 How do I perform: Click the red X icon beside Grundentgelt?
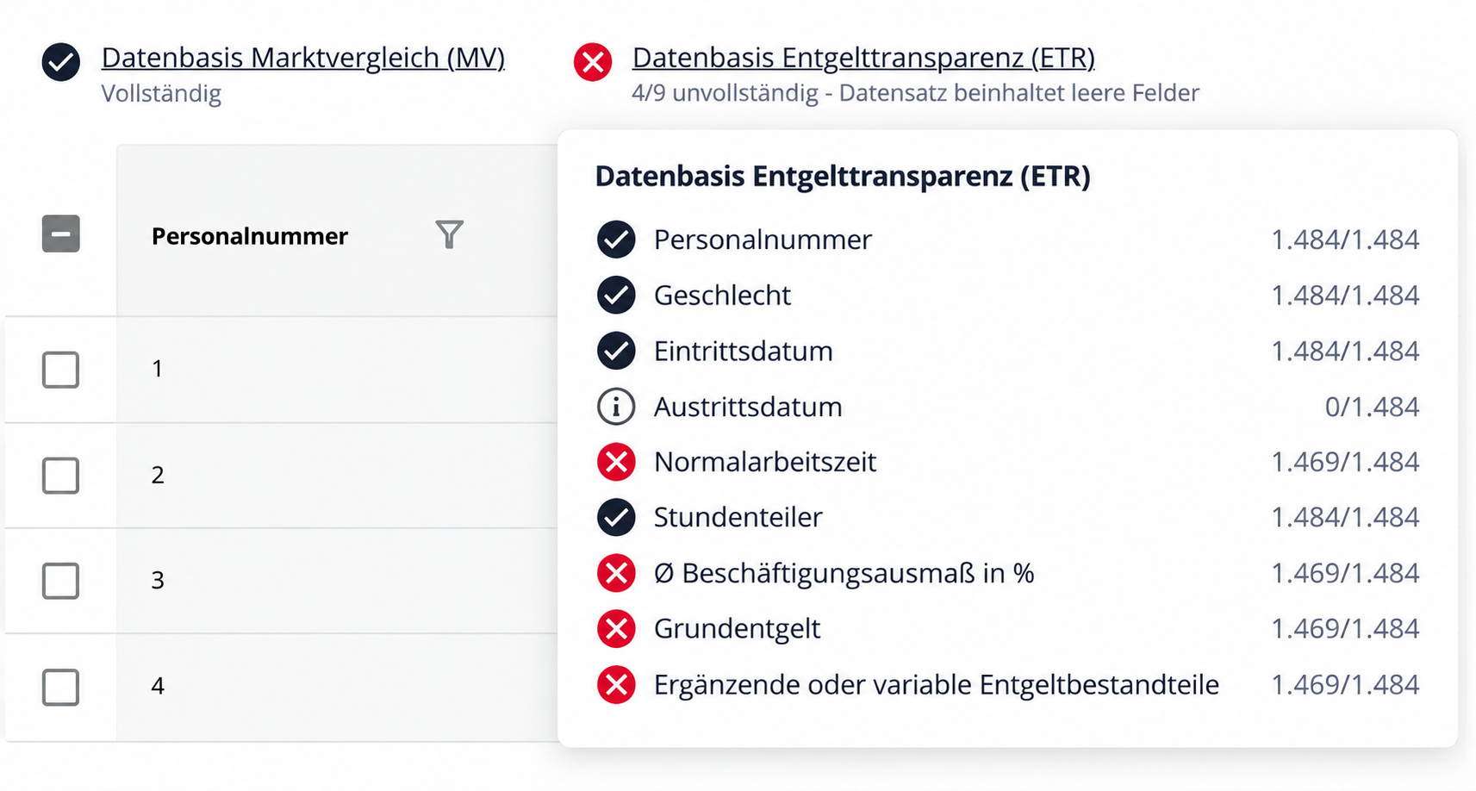(616, 629)
